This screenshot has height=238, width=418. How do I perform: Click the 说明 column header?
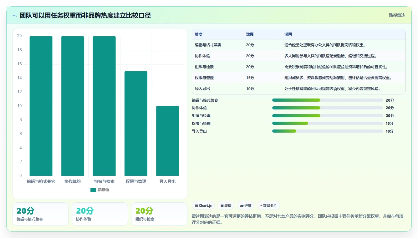pyautogui.click(x=288, y=34)
